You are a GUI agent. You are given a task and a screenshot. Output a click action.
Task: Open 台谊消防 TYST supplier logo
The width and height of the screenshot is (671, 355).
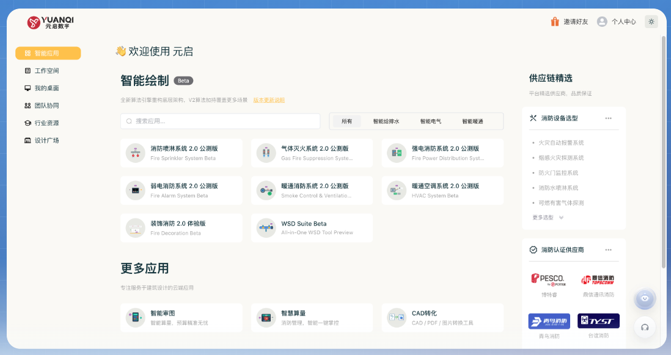click(x=598, y=321)
